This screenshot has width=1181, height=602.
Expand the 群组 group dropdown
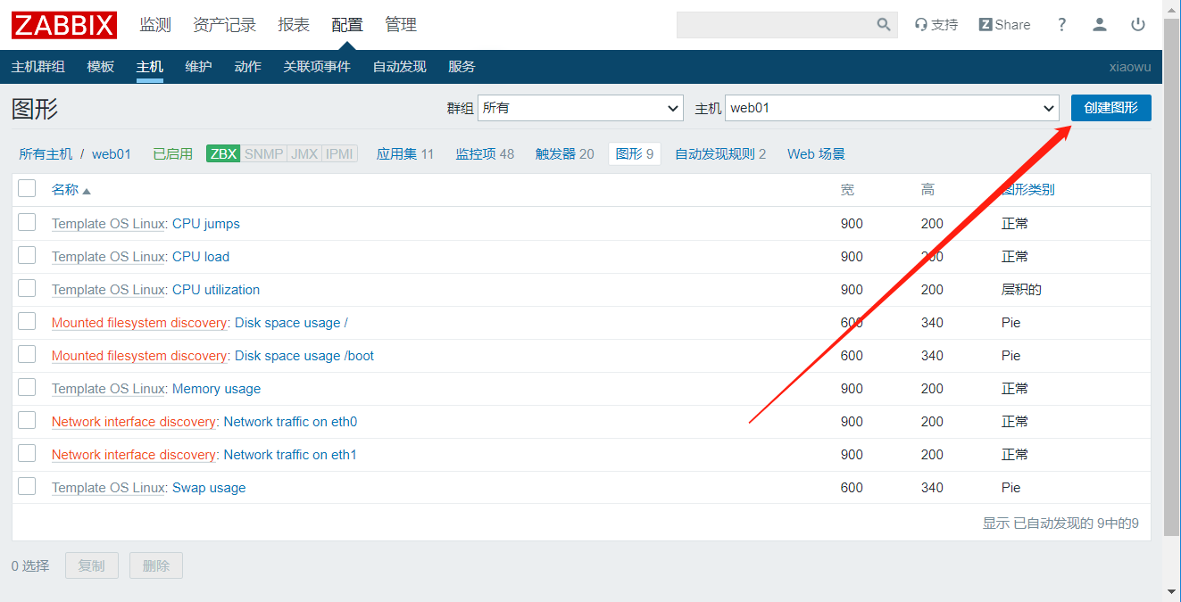point(580,108)
